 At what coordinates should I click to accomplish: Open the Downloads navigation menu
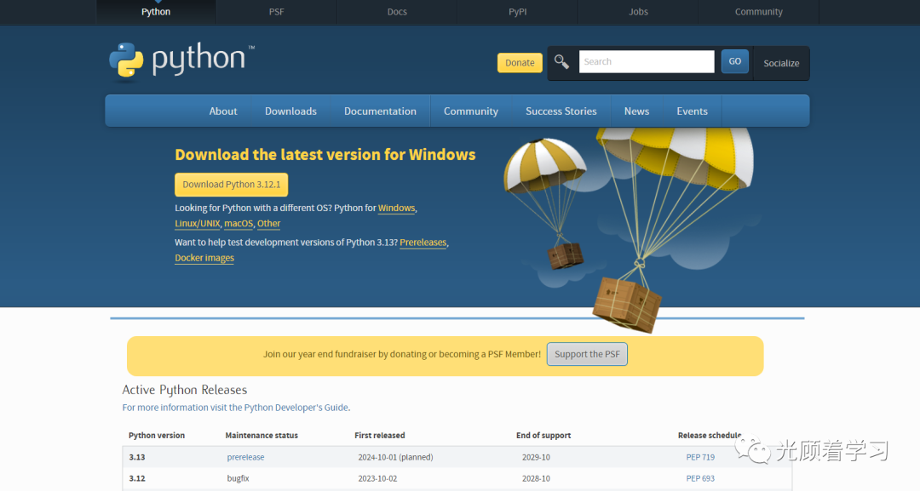click(x=290, y=111)
